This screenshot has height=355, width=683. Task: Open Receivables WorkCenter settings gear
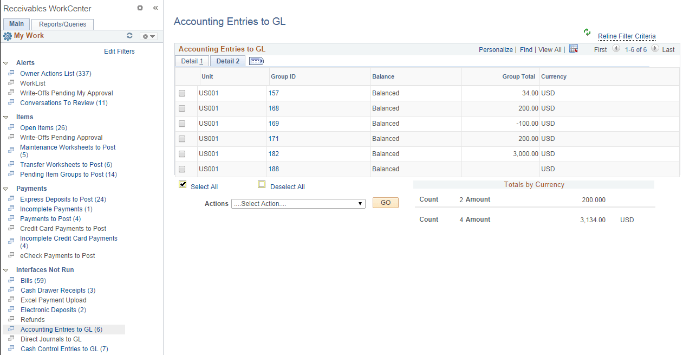click(x=140, y=8)
